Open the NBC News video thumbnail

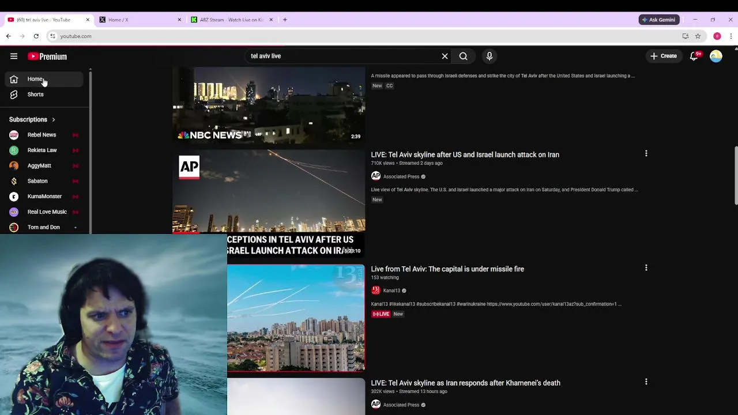click(269, 104)
